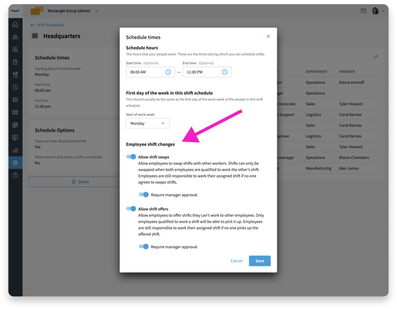Image resolution: width=397 pixels, height=309 pixels.
Task: Click the Start time input field
Action: (145, 72)
